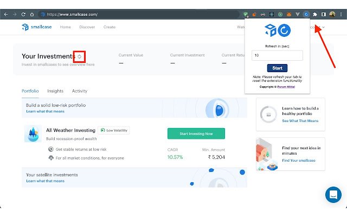
Task: Click the Refresh in (sec) input field
Action: [277, 55]
